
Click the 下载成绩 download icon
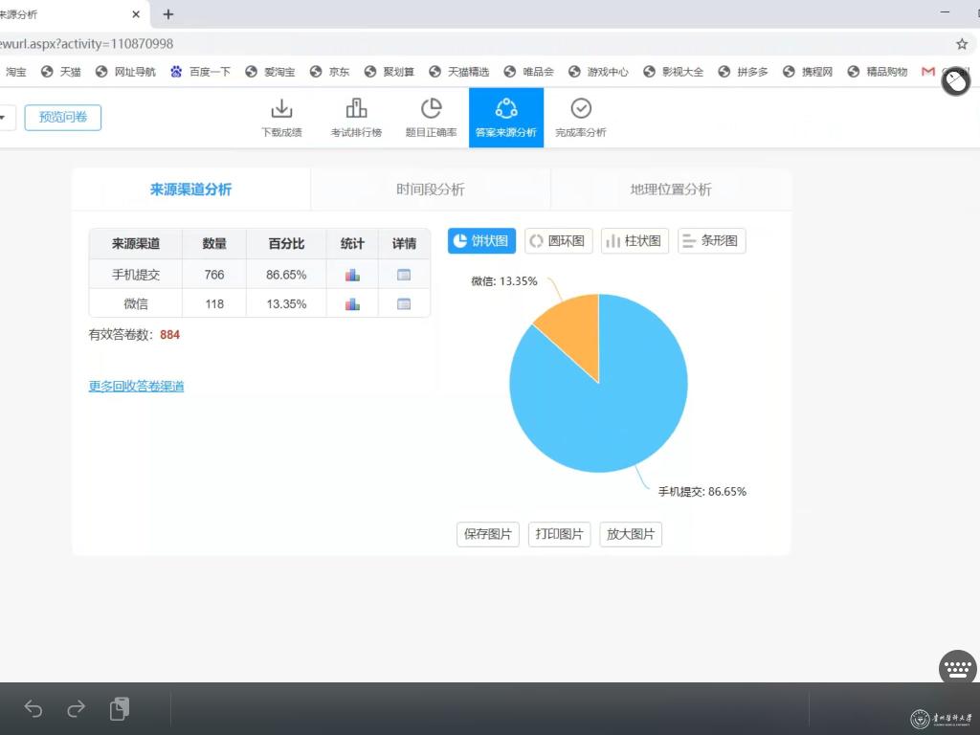(281, 108)
